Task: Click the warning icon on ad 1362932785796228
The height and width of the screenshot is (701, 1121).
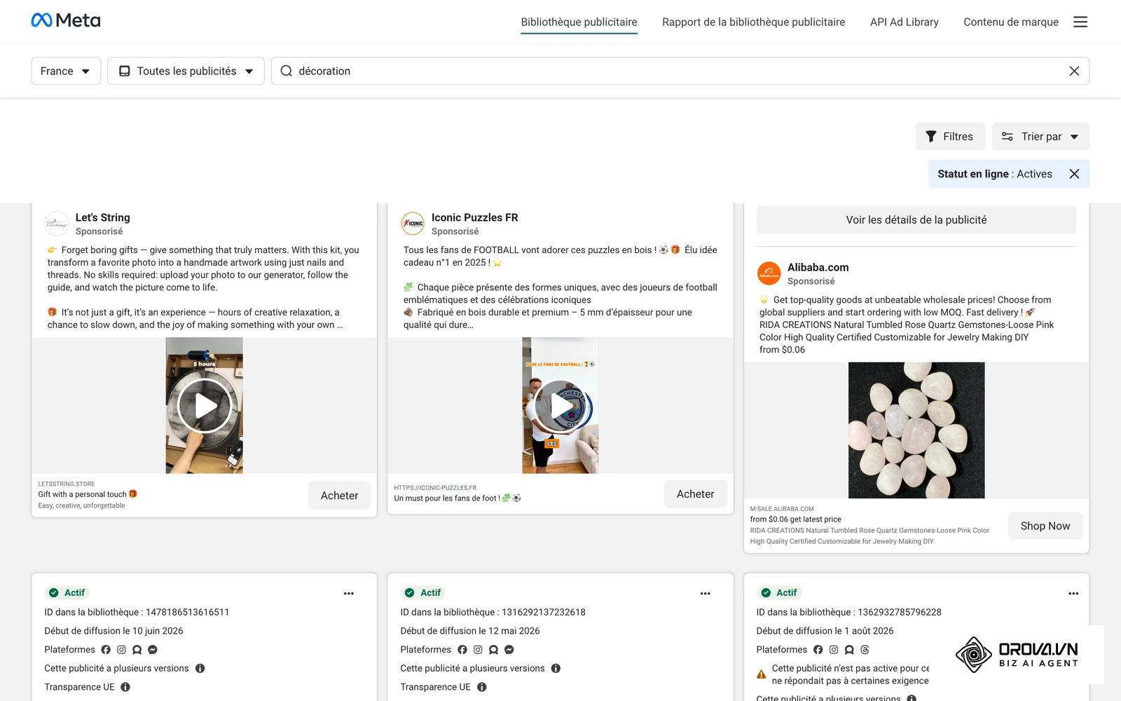Action: click(761, 674)
